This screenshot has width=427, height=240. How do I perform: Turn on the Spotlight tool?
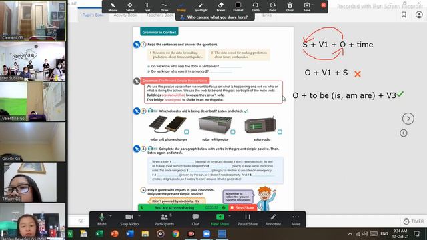tap(201, 7)
